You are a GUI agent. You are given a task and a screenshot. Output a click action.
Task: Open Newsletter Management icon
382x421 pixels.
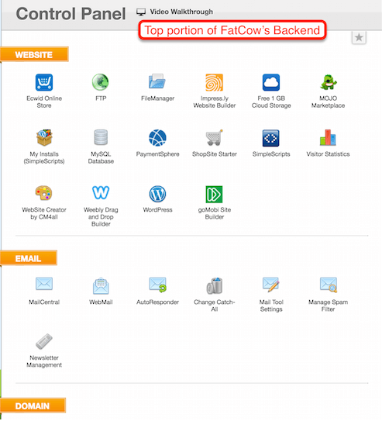pyautogui.click(x=44, y=341)
